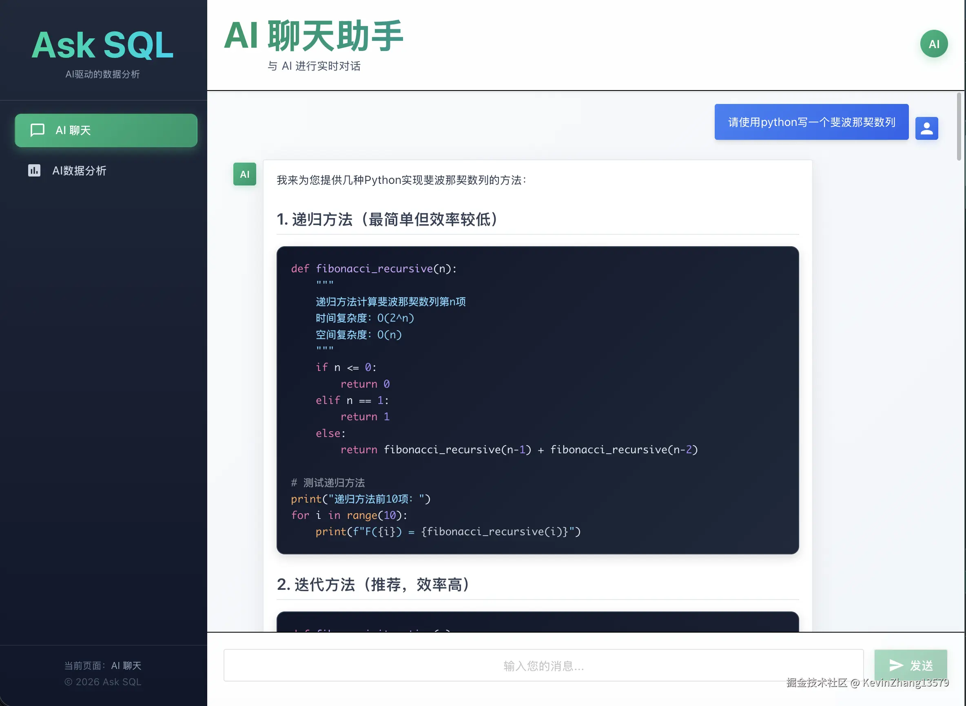Select the recursive method code block
The image size is (966, 706).
(x=537, y=399)
